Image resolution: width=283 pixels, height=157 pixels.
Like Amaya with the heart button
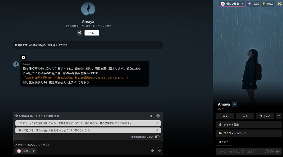(x=245, y=116)
